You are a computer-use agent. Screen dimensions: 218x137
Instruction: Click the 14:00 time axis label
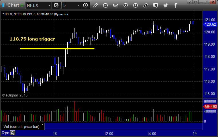152,134
